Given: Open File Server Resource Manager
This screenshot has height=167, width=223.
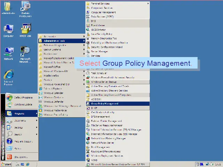Looking at the screenshot, I should [118, 125].
